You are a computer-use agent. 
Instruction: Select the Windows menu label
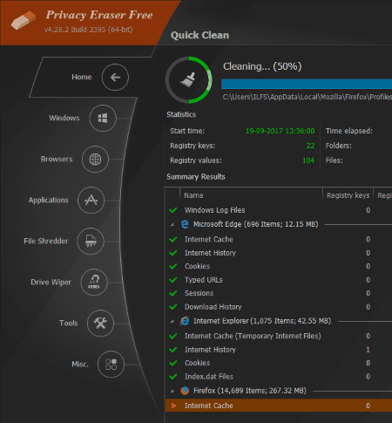[64, 118]
